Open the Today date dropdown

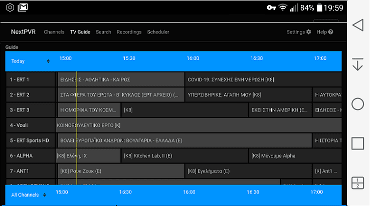(30, 61)
